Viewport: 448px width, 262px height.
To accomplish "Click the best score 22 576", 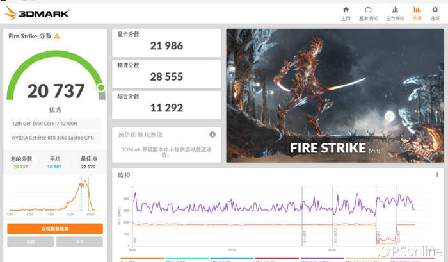I will tap(88, 167).
